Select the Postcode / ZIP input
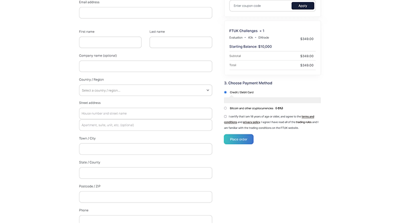The width and height of the screenshot is (398, 224). (x=145, y=197)
